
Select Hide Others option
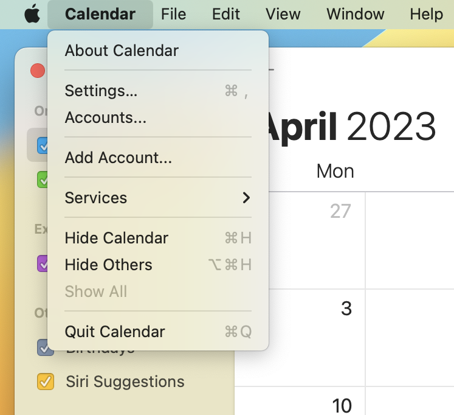108,265
